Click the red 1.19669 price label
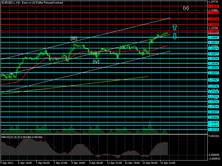Image resolution: width=222 pixels, height=166 pixels. (x=213, y=31)
